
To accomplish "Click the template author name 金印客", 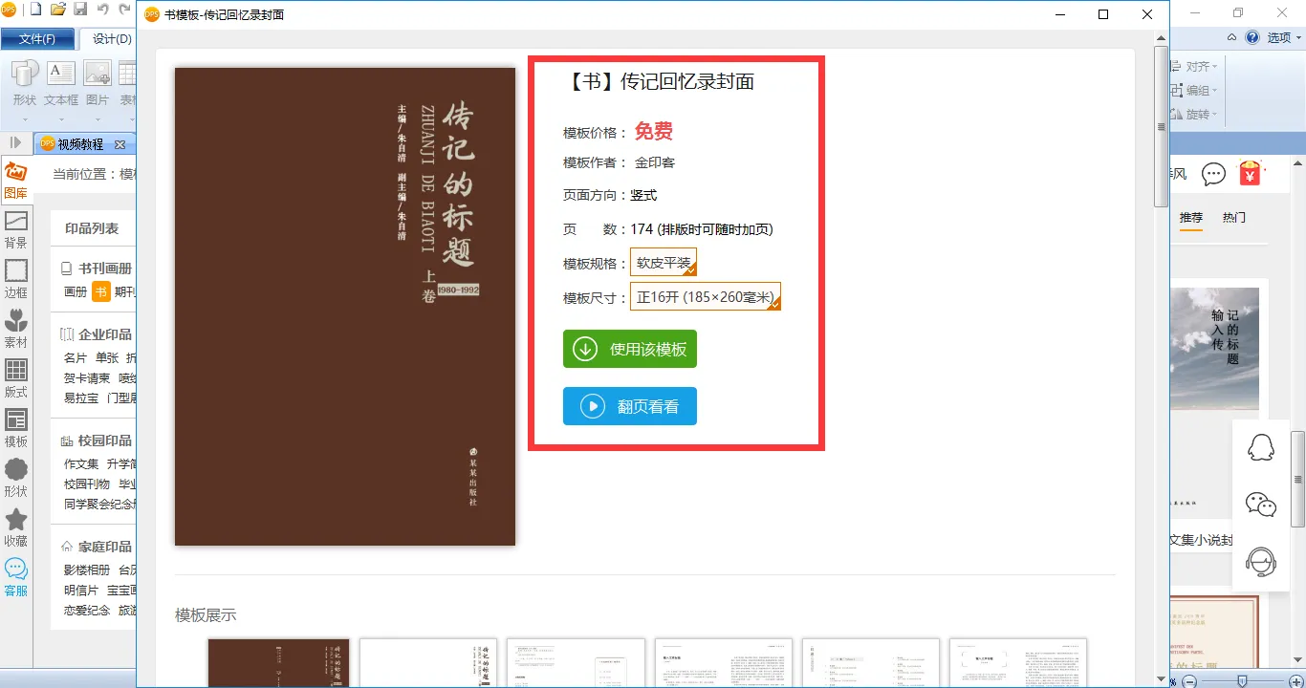I will click(x=655, y=162).
